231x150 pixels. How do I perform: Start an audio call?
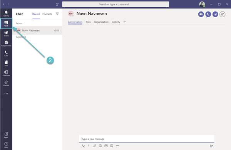click(208, 14)
